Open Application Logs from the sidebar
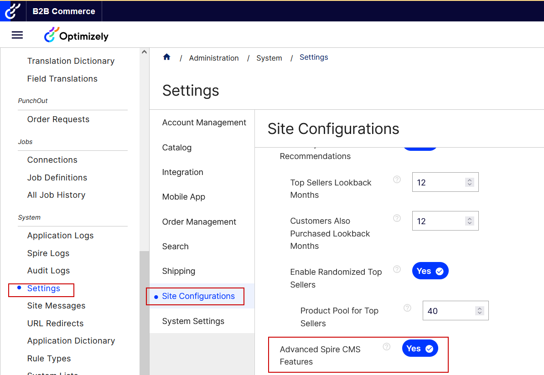The image size is (544, 375). [x=60, y=235]
